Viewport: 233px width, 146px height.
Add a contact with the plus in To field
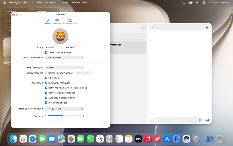207,27
